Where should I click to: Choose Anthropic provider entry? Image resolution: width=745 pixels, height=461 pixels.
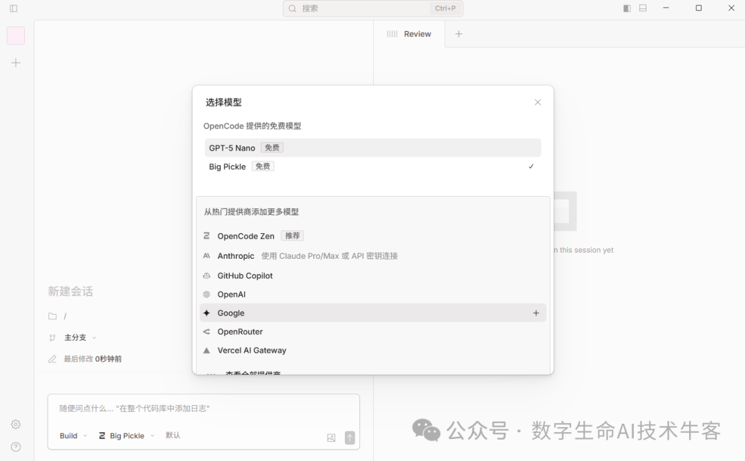click(x=373, y=255)
